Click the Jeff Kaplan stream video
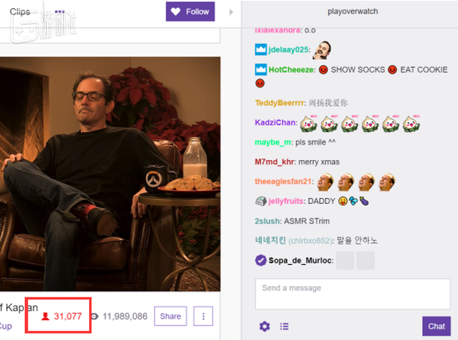Image resolution: width=458 pixels, height=340 pixels. point(110,174)
